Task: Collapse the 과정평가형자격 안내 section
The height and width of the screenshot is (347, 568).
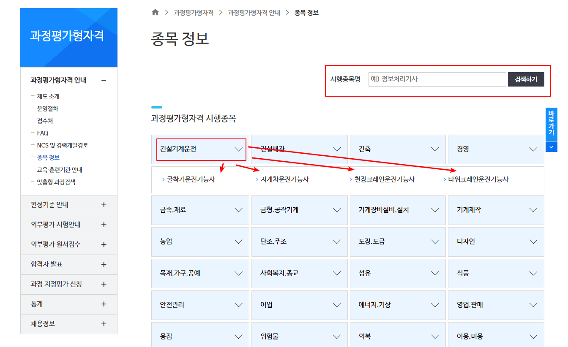Action: point(69,80)
